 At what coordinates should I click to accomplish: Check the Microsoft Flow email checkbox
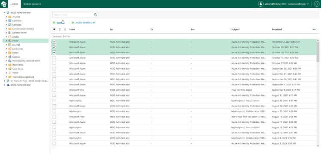54,117
